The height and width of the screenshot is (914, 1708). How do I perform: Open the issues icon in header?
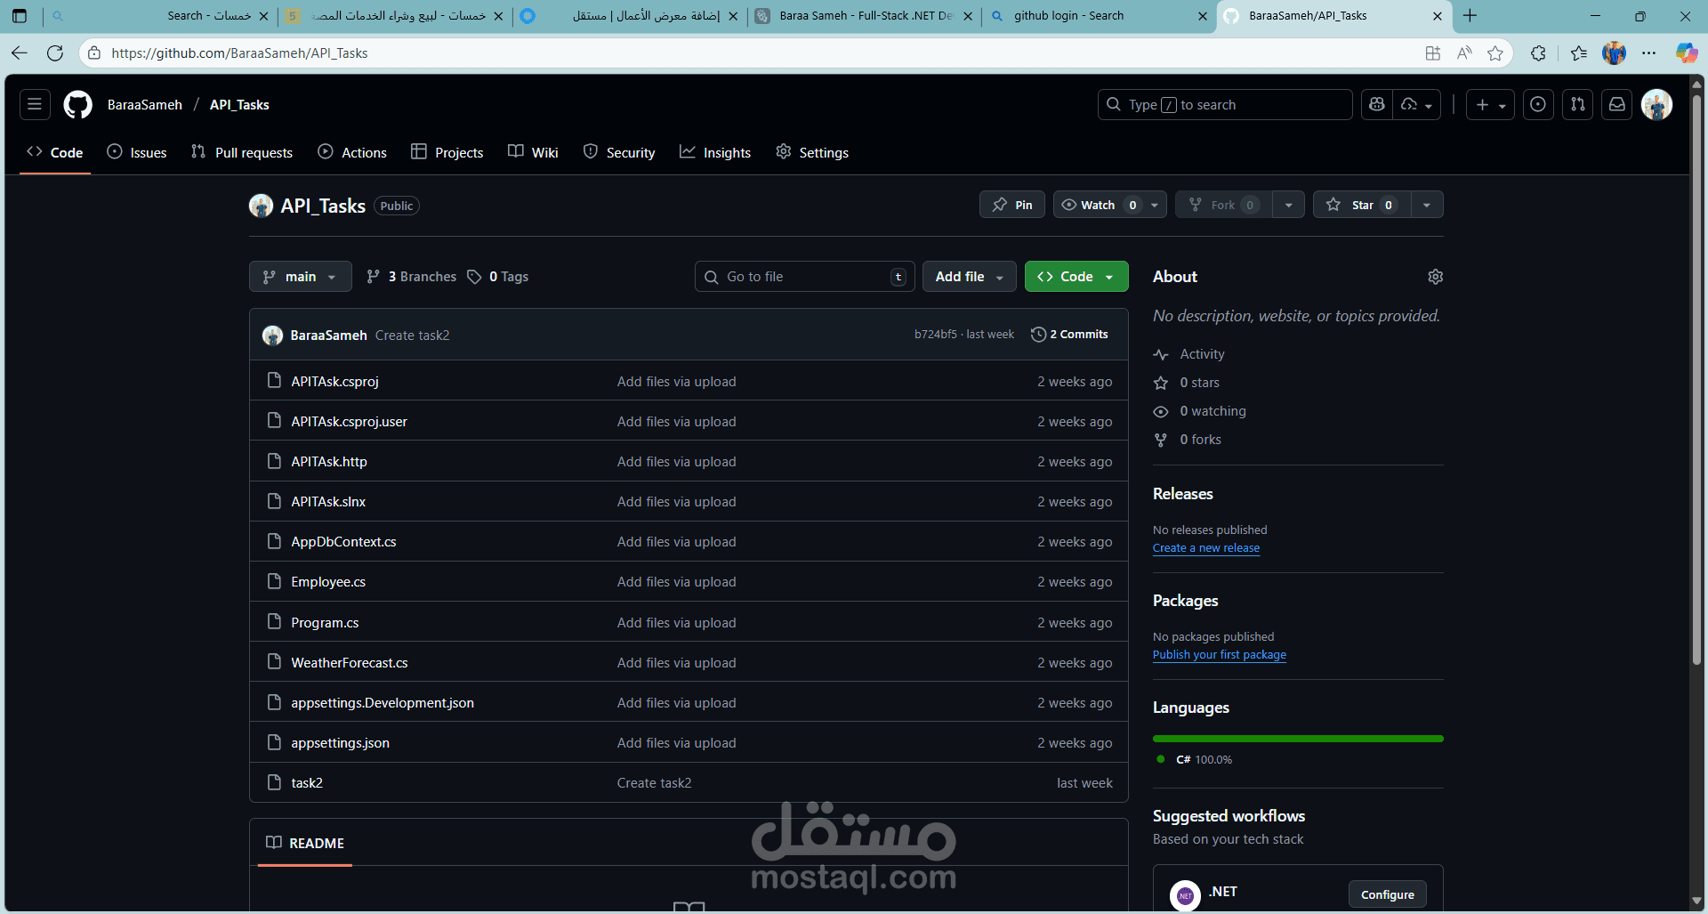1538,104
